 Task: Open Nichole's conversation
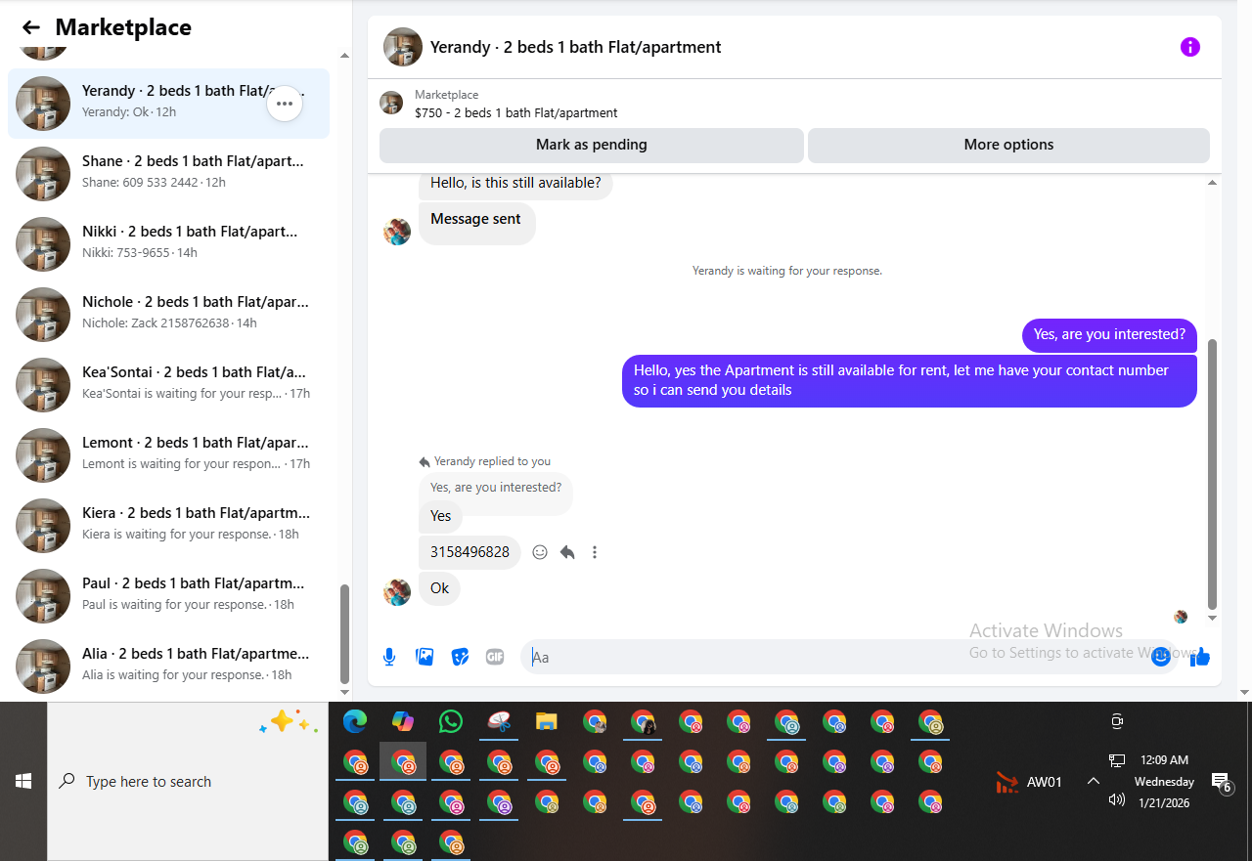[x=168, y=315]
